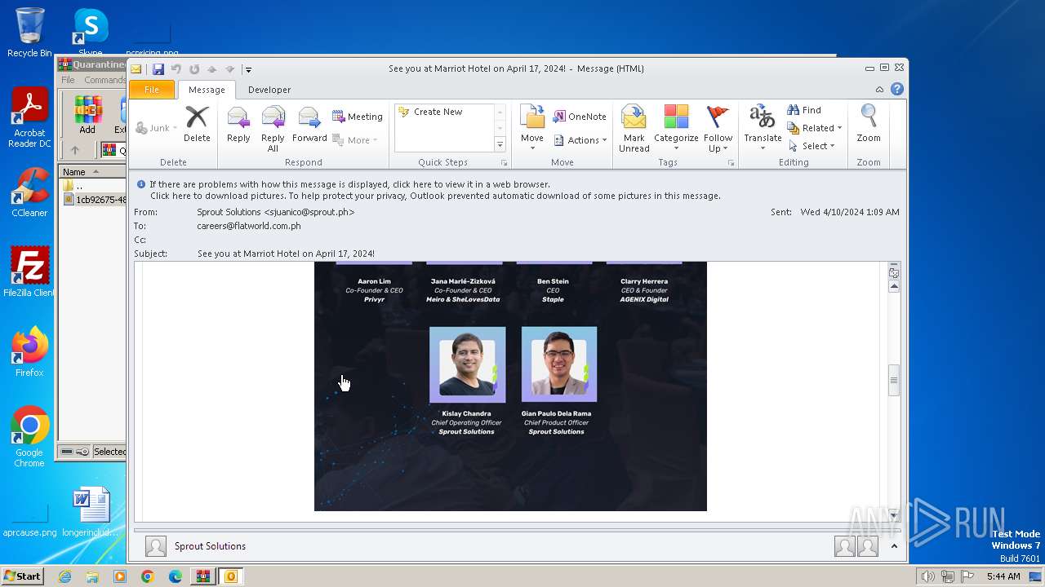Click the Meeting reply button
Viewport: 1045px width, 587px height.
coord(358,117)
